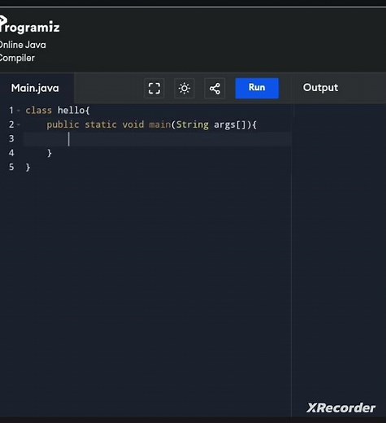
Task: Select 'class hello{' code on line 1
Action: (x=58, y=111)
